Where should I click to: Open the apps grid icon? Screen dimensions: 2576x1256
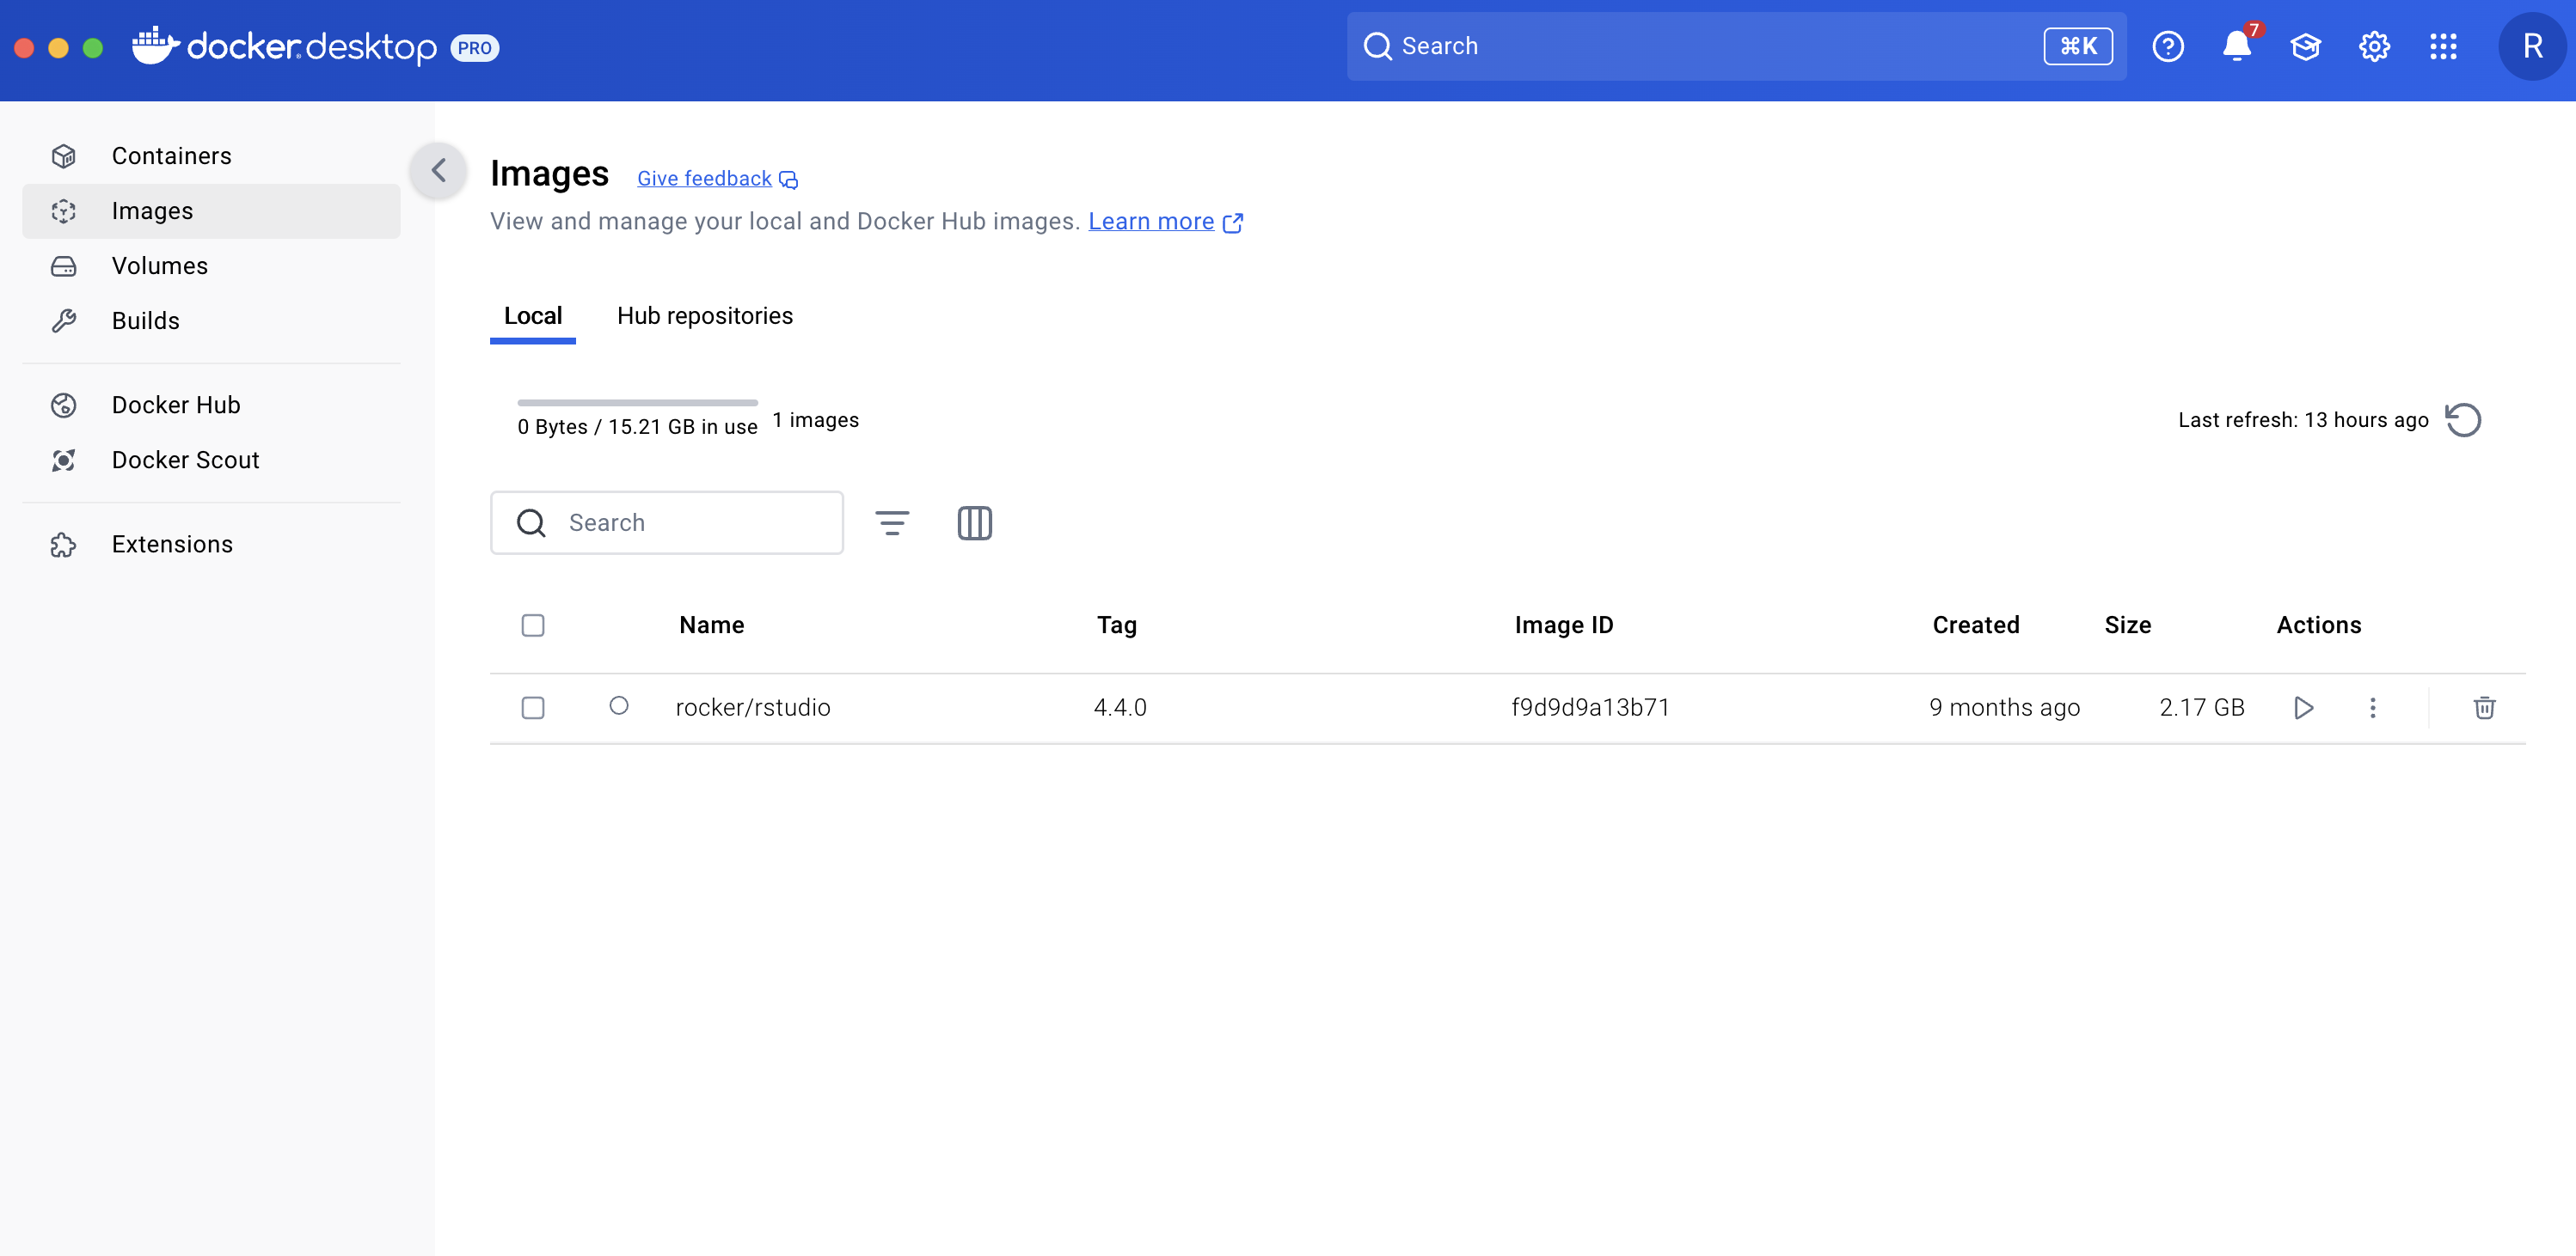[2443, 46]
